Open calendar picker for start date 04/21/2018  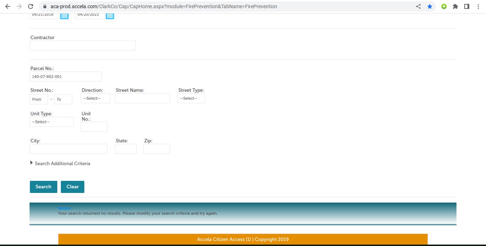pyautogui.click(x=64, y=16)
